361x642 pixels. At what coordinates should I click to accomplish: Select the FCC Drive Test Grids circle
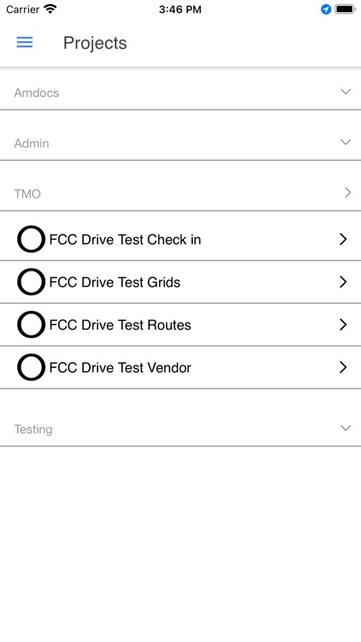click(x=31, y=282)
